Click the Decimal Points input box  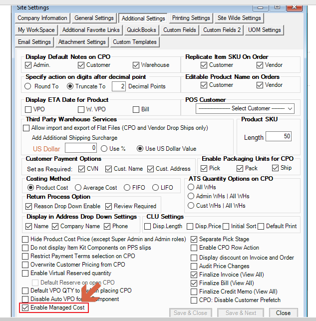pos(118,86)
